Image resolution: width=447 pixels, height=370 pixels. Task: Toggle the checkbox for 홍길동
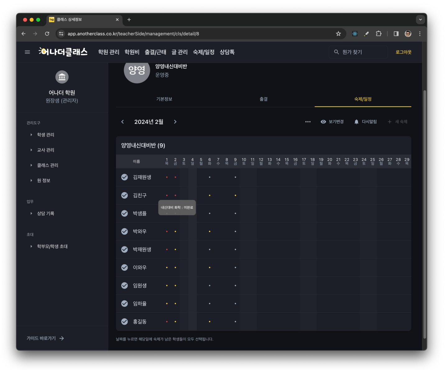point(125,322)
